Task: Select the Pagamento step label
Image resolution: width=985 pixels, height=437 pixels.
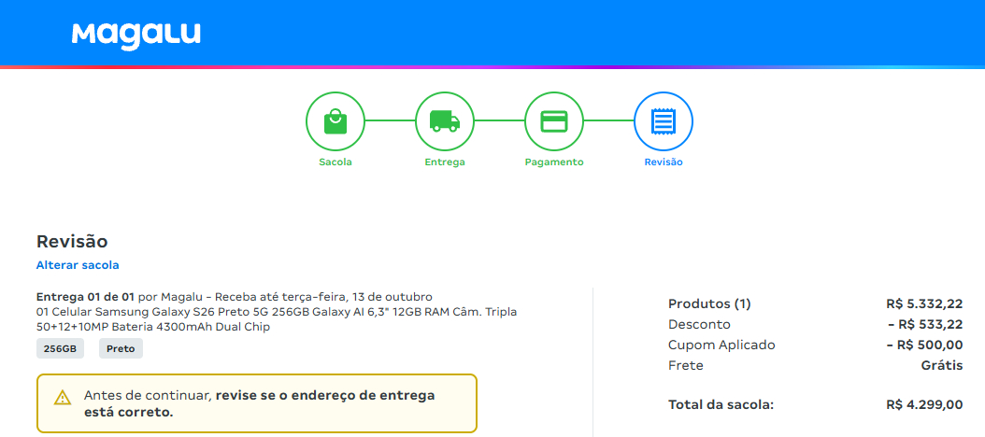Action: [554, 162]
